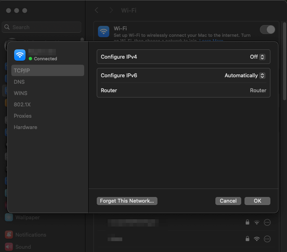Click the Sound icon in sidebar
Screen dimensions: 287x252
click(x=9, y=247)
